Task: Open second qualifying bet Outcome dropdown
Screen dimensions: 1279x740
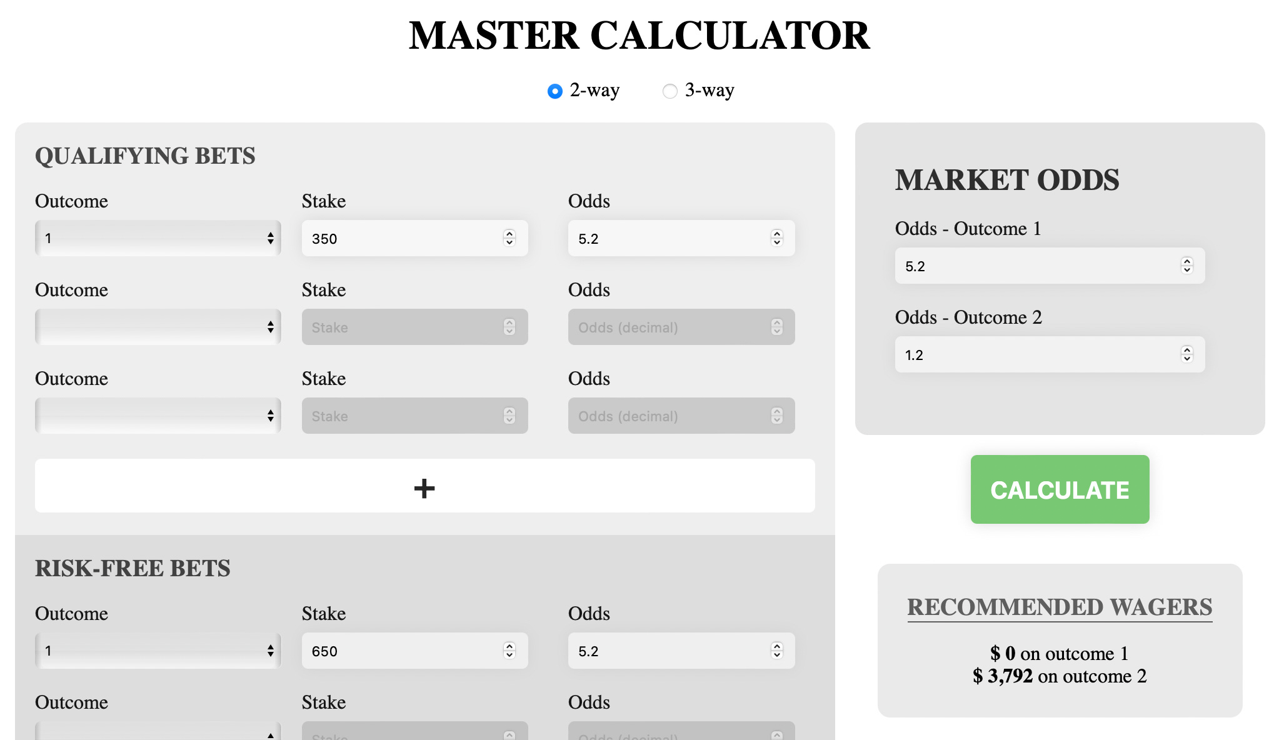Action: point(158,327)
